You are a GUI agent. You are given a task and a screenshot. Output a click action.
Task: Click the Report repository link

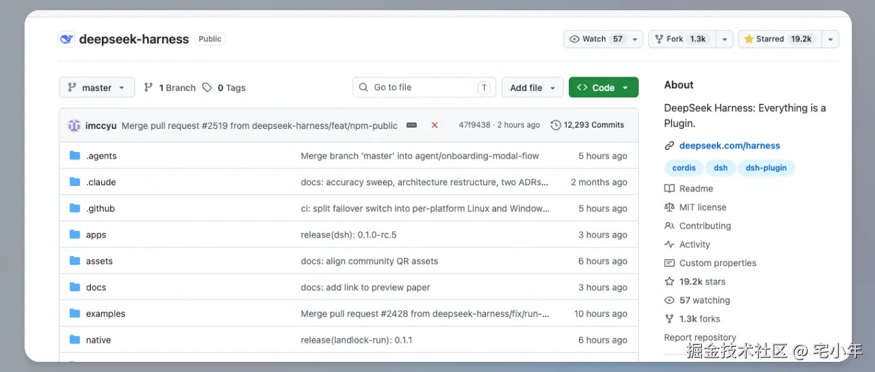tap(700, 337)
